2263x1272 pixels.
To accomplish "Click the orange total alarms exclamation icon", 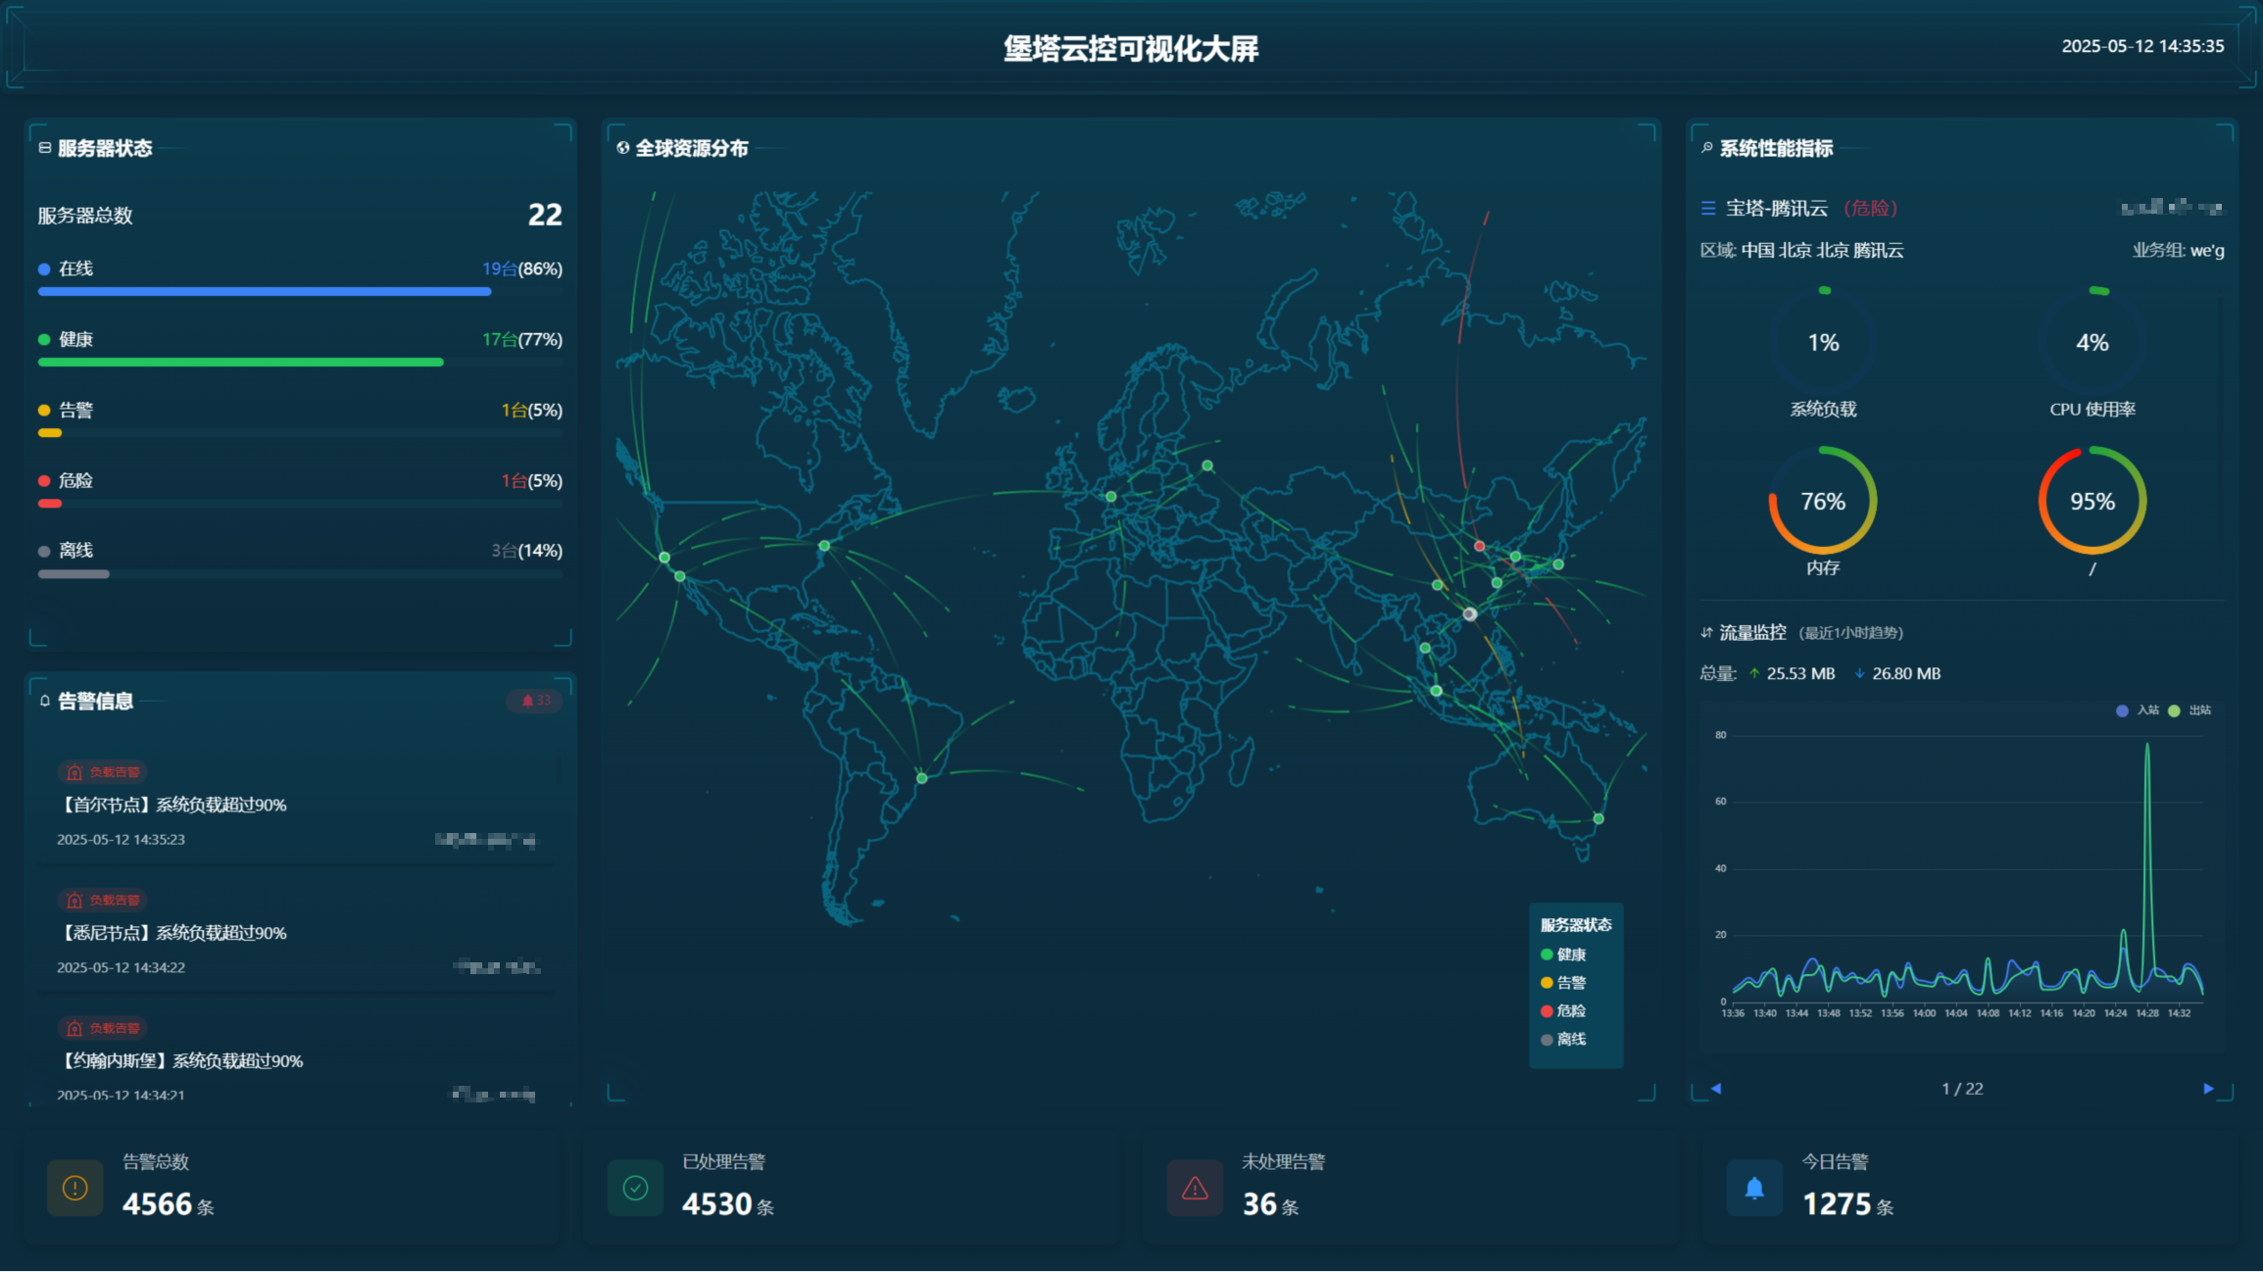I will coord(75,1189).
